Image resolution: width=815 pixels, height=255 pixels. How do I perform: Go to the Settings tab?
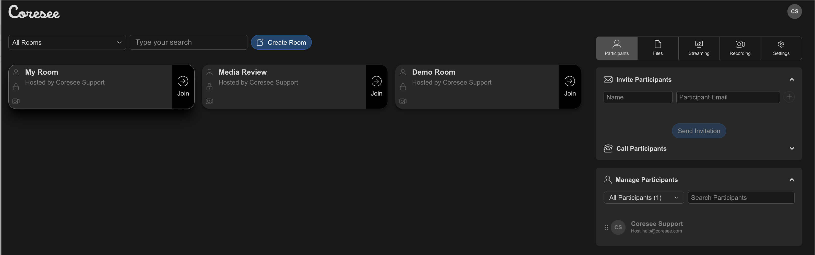781,48
